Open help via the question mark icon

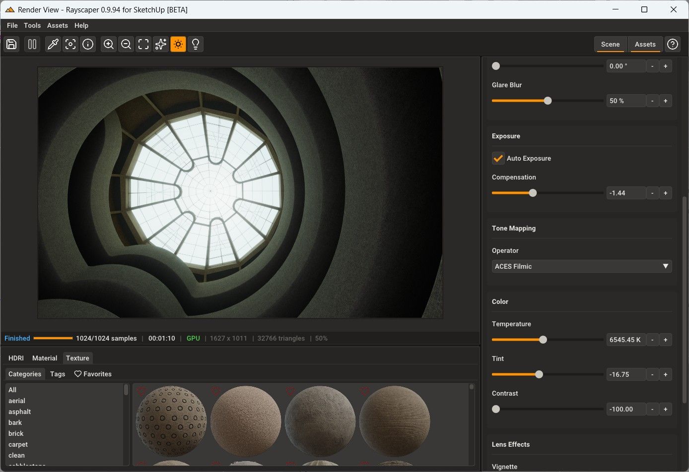coord(673,44)
